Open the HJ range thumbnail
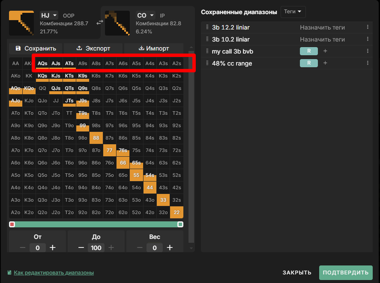This screenshot has height=283, width=380. [21, 23]
